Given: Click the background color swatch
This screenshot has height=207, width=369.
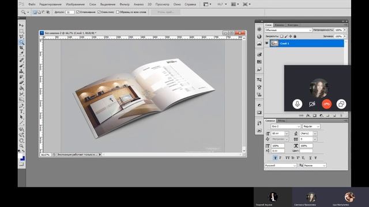Looking at the screenshot, I should pyautogui.click(x=23, y=159).
